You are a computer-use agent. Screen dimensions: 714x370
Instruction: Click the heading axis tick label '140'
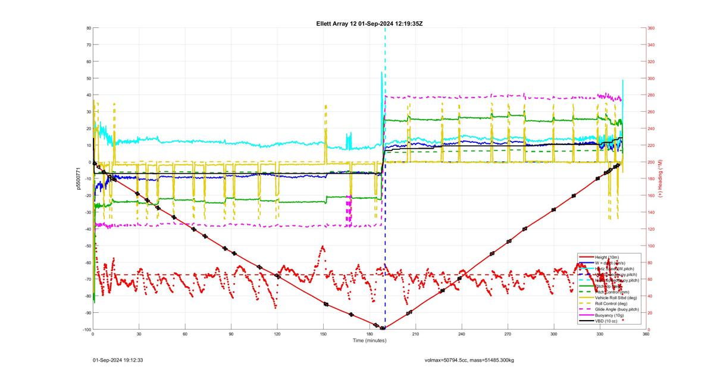pyautogui.click(x=651, y=212)
